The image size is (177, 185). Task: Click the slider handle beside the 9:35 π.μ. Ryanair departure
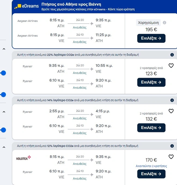click(3, 73)
